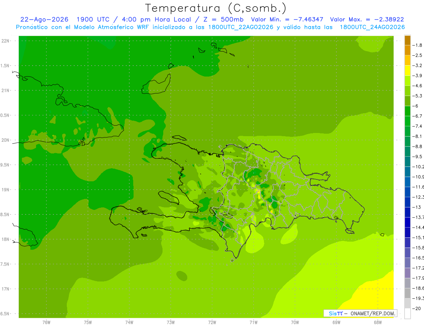Click the '22N' latitude label
The height and width of the screenshot is (327, 424).
[5, 41]
